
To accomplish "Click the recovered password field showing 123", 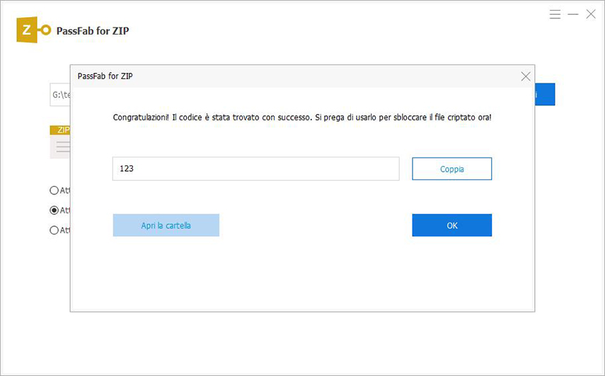I will [255, 169].
